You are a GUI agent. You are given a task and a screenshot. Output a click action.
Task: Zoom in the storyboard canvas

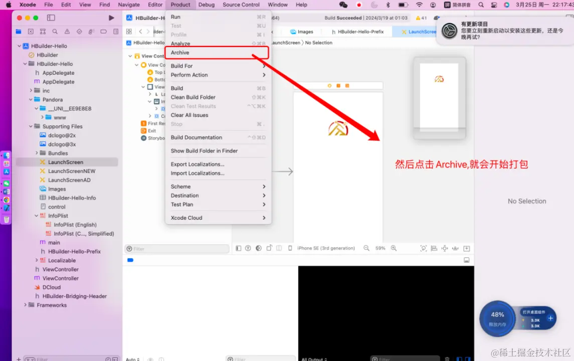pos(394,248)
